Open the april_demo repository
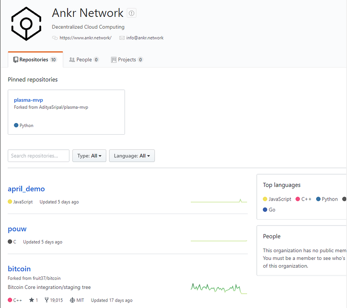The height and width of the screenshot is (308, 347). 26,189
